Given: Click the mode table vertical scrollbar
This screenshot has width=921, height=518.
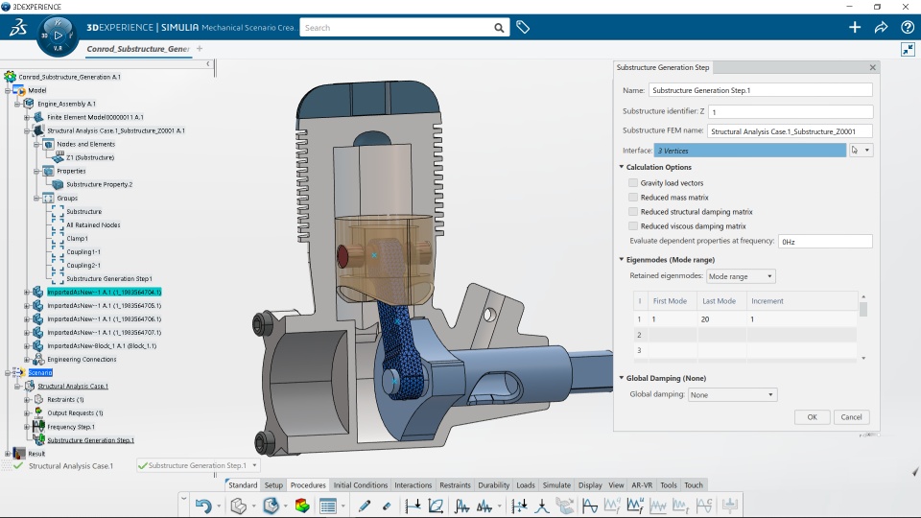Looking at the screenshot, I should click(862, 327).
